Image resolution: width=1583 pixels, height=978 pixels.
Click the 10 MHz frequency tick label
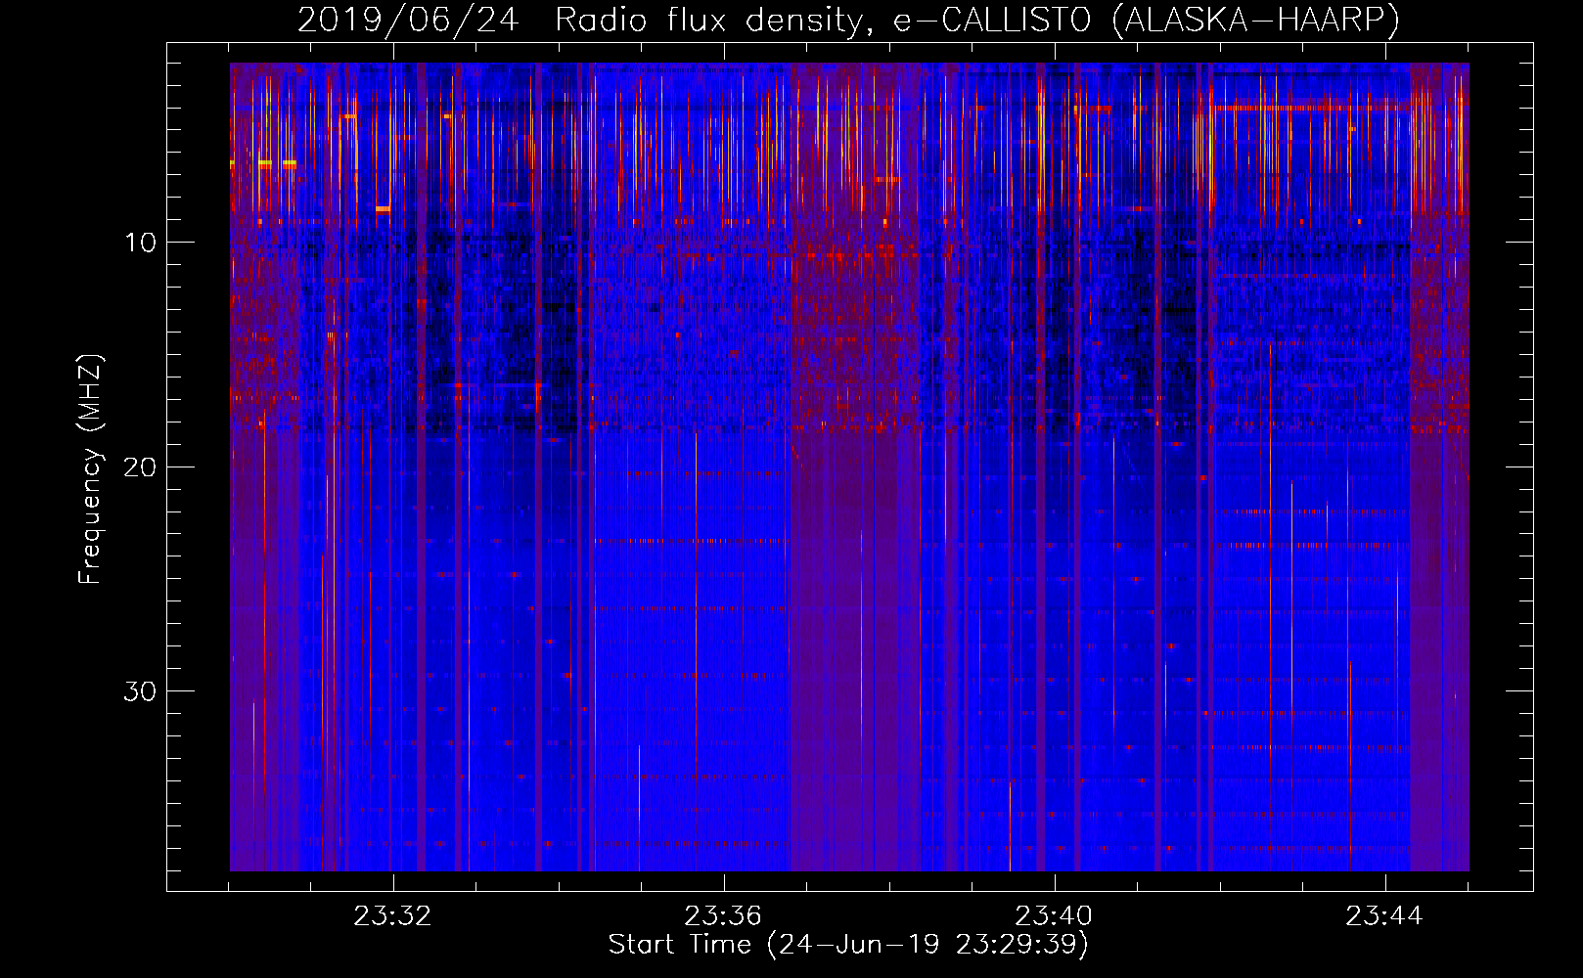coord(141,243)
